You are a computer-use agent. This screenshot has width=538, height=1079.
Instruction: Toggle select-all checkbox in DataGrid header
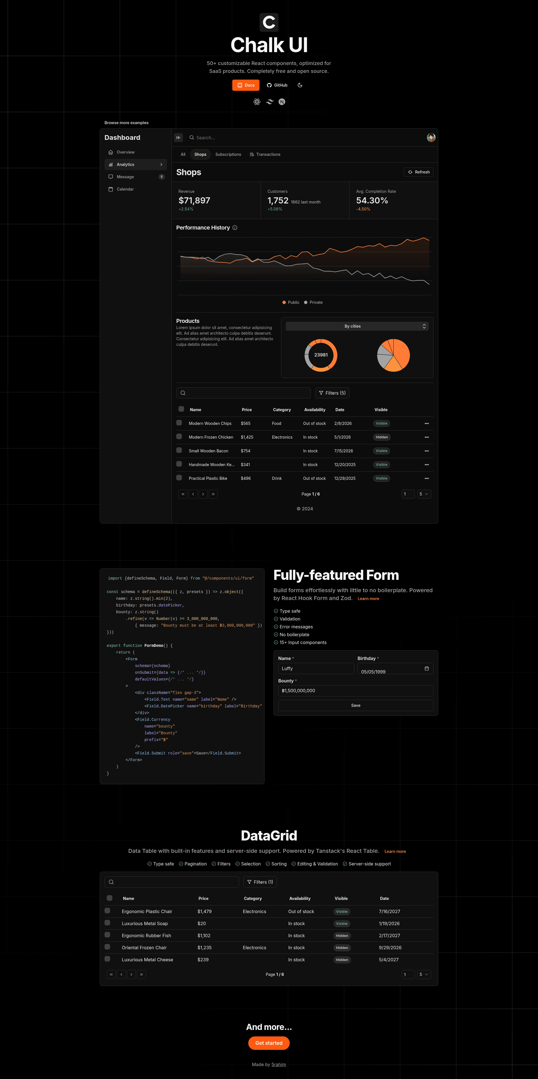(x=110, y=898)
